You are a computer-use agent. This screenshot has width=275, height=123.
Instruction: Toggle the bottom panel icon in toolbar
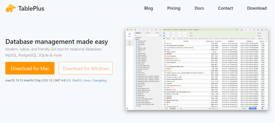coord(262,30)
